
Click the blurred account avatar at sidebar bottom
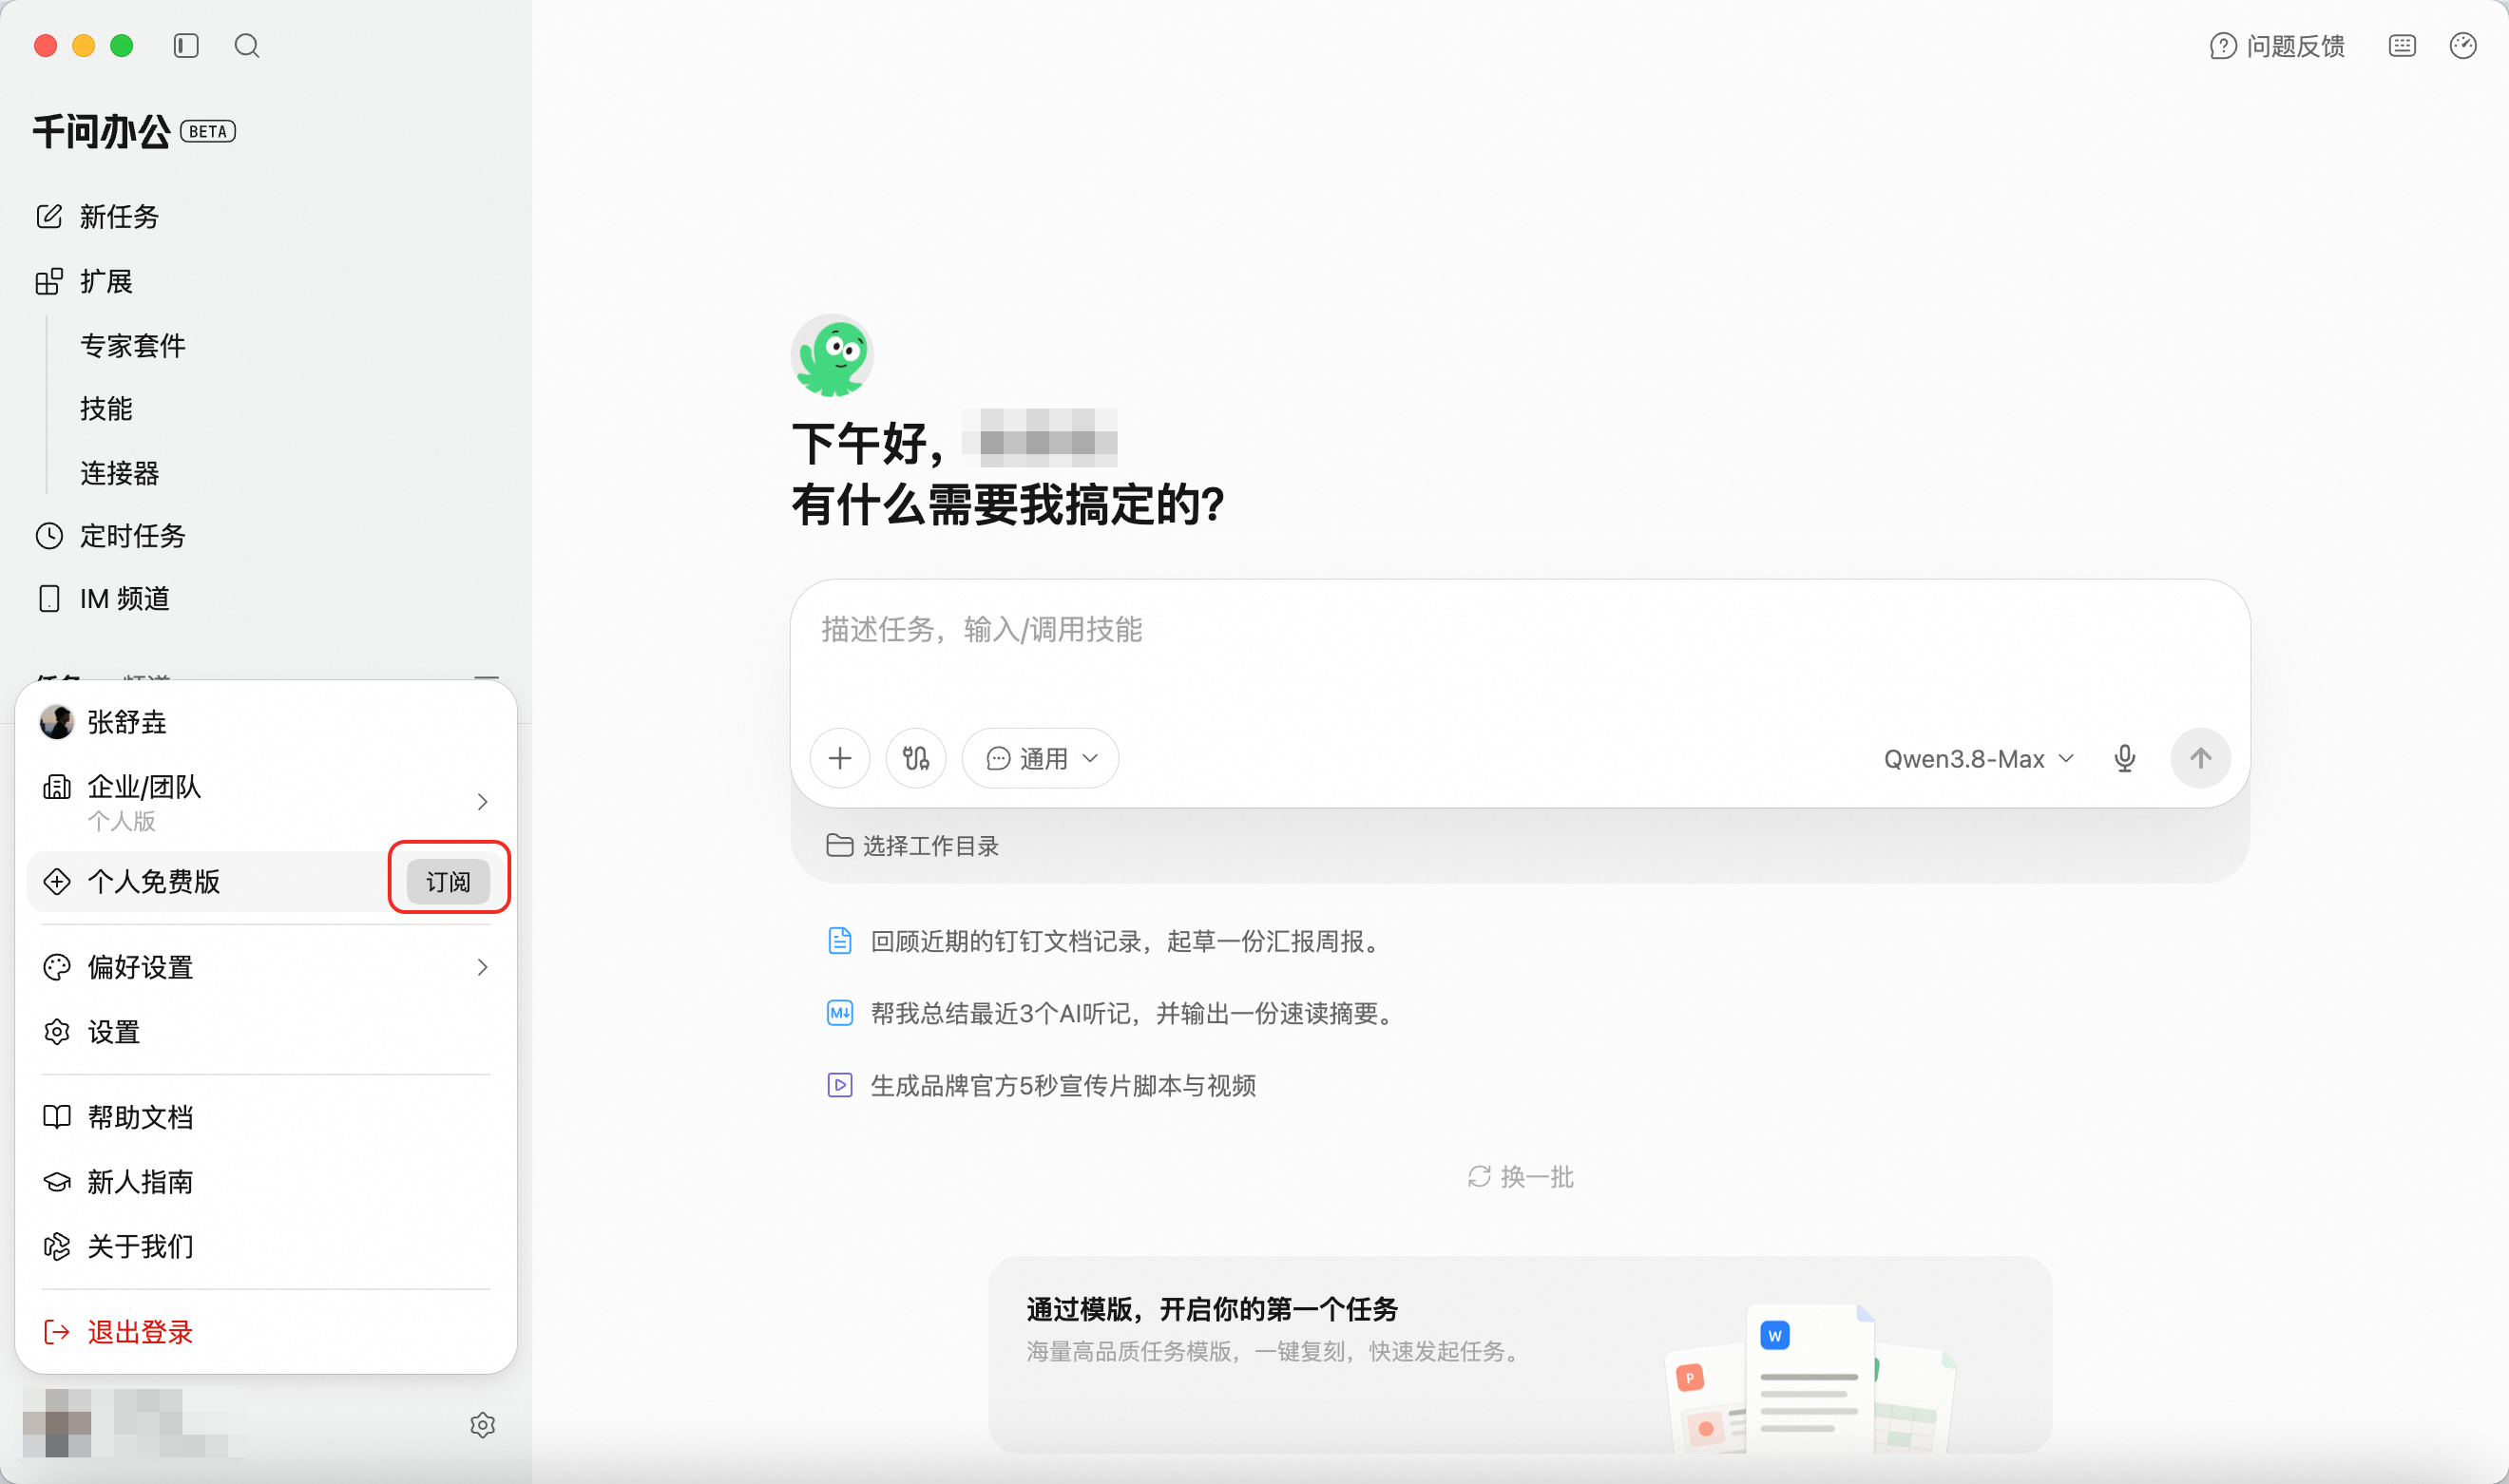pos(57,1423)
